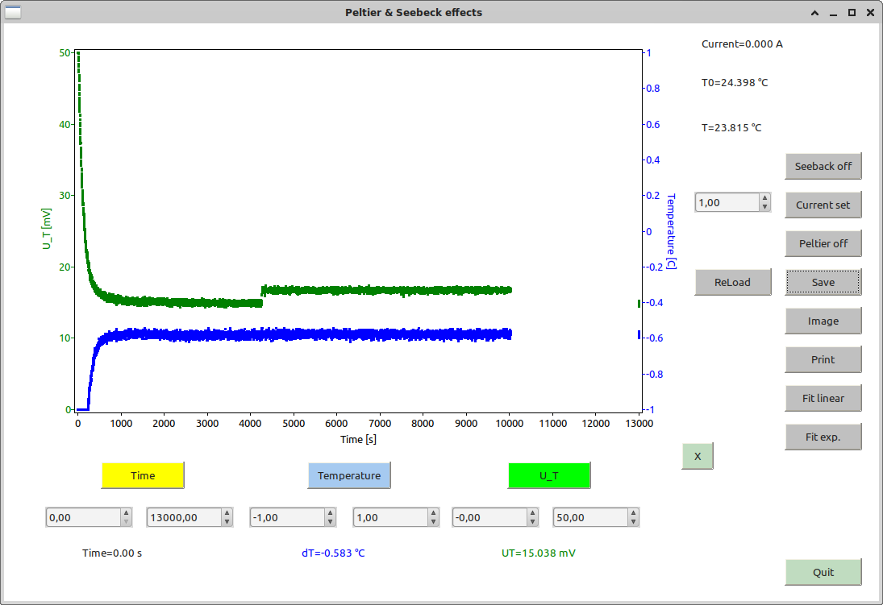Click the U_T maximum 50,00 field
Image resolution: width=883 pixels, height=605 pixels.
tap(591, 517)
